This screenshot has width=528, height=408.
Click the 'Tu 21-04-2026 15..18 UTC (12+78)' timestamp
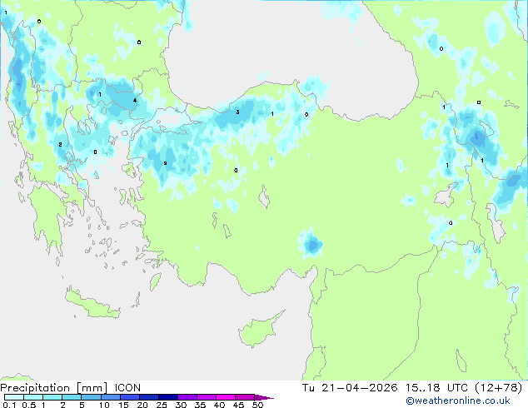click(412, 388)
